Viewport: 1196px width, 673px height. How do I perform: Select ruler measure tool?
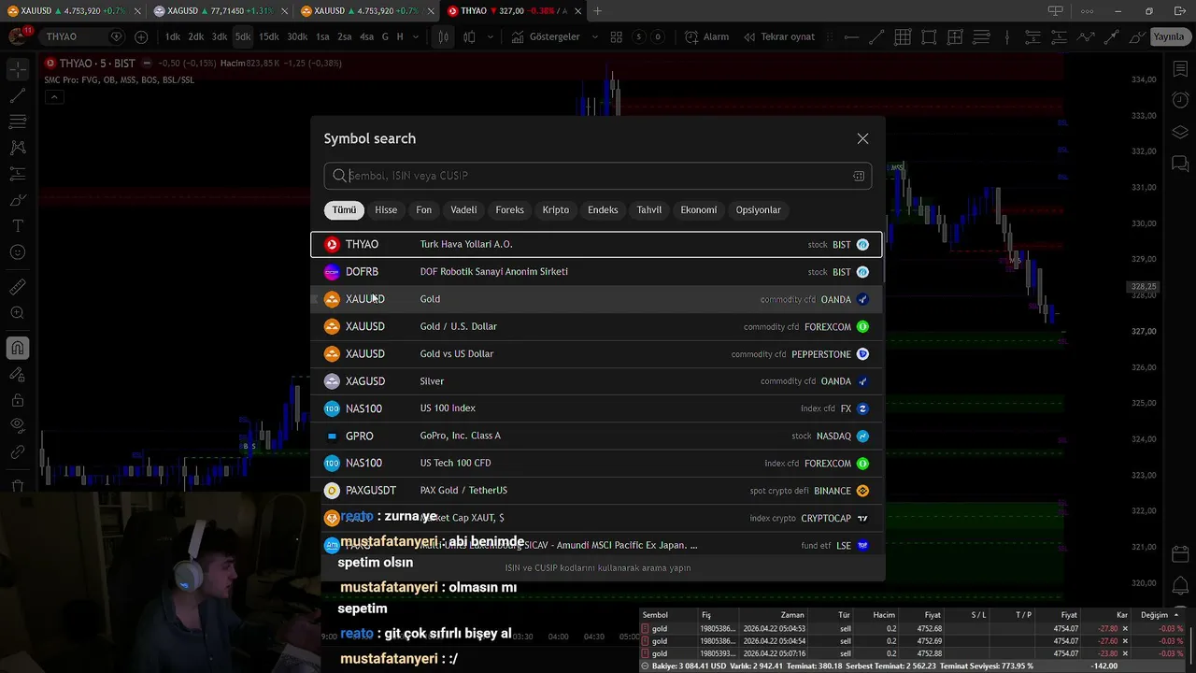click(18, 287)
